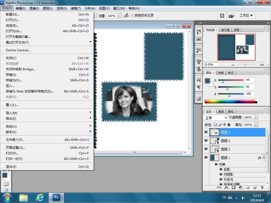The height and width of the screenshot is (203, 271).
Task: Toggle the palettes button in options bar
Action: point(222,16)
